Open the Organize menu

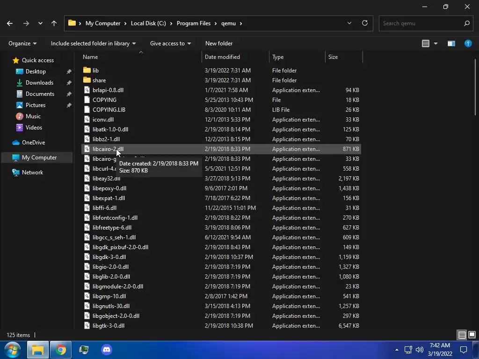pyautogui.click(x=22, y=43)
